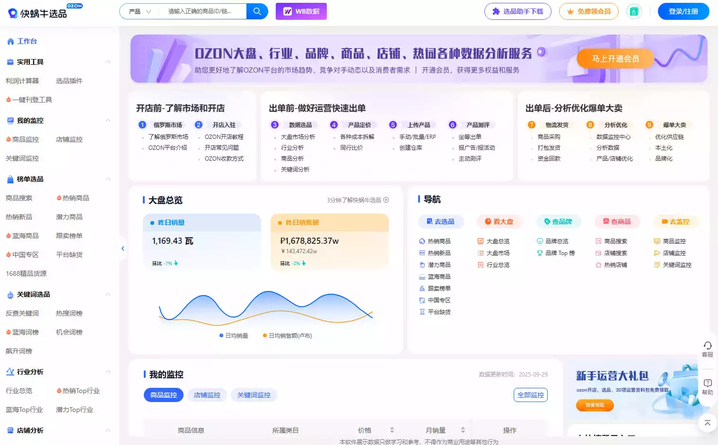Click the green language translate icon
Screen dimensions: 718x445
[634, 11]
